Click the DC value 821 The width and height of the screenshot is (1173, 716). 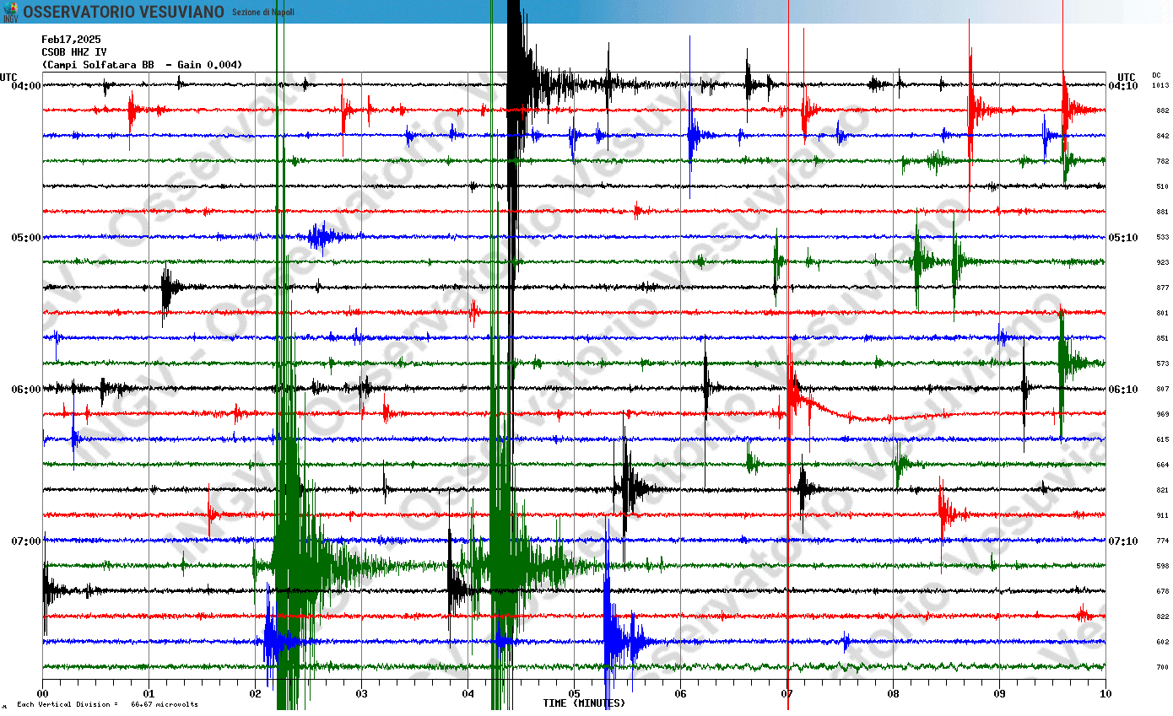1162,490
